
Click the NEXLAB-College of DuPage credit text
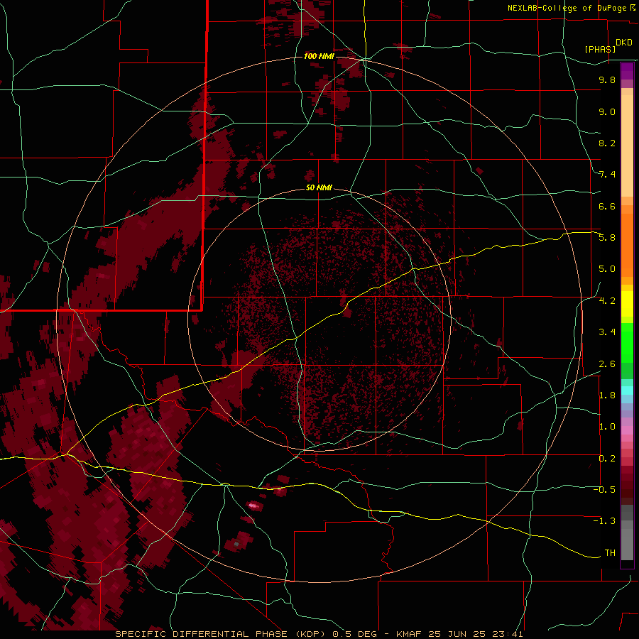point(568,8)
